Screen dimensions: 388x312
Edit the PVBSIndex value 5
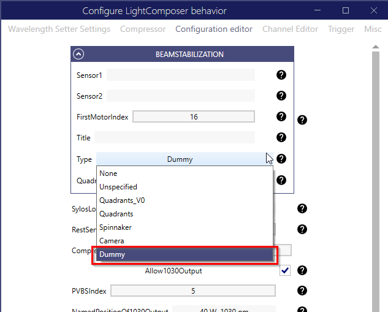click(x=193, y=291)
